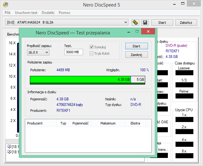Click the Zamknij button

click(136, 55)
